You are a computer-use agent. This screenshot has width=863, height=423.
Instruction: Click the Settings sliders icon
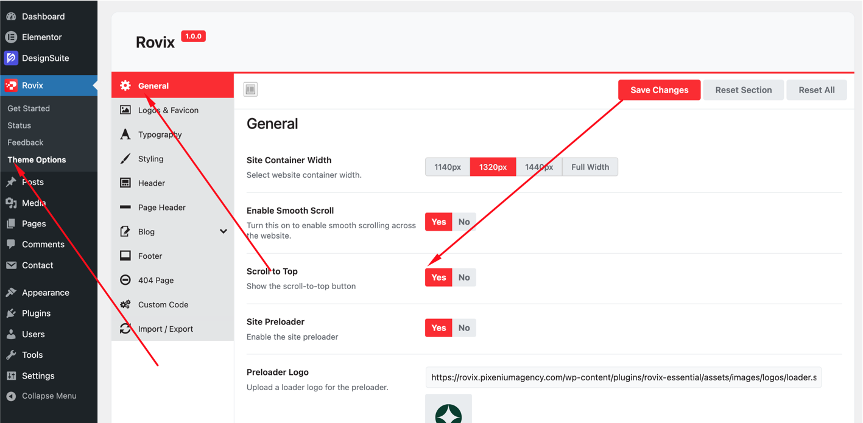coord(11,376)
